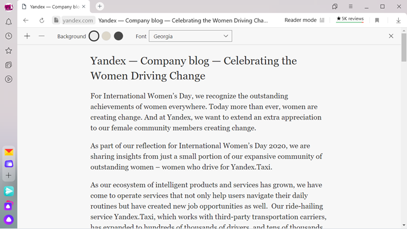Toggle Reader mode off
407x229 pixels.
[x=305, y=20]
